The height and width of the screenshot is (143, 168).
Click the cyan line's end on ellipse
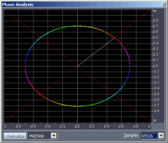tap(114, 38)
